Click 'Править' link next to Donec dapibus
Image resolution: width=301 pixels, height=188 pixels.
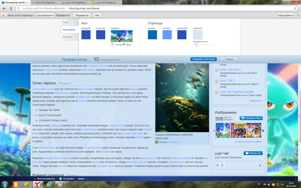(x=65, y=84)
